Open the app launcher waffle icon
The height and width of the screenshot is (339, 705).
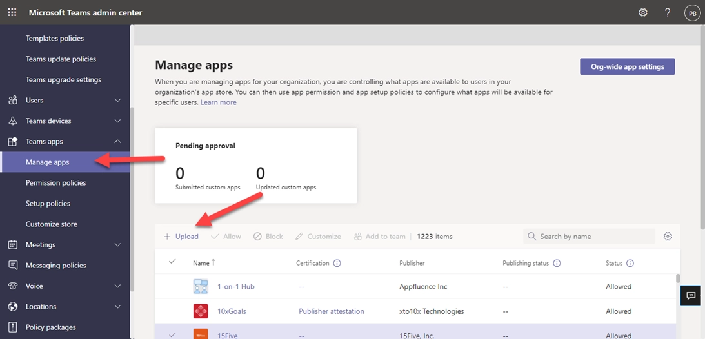[12, 13]
